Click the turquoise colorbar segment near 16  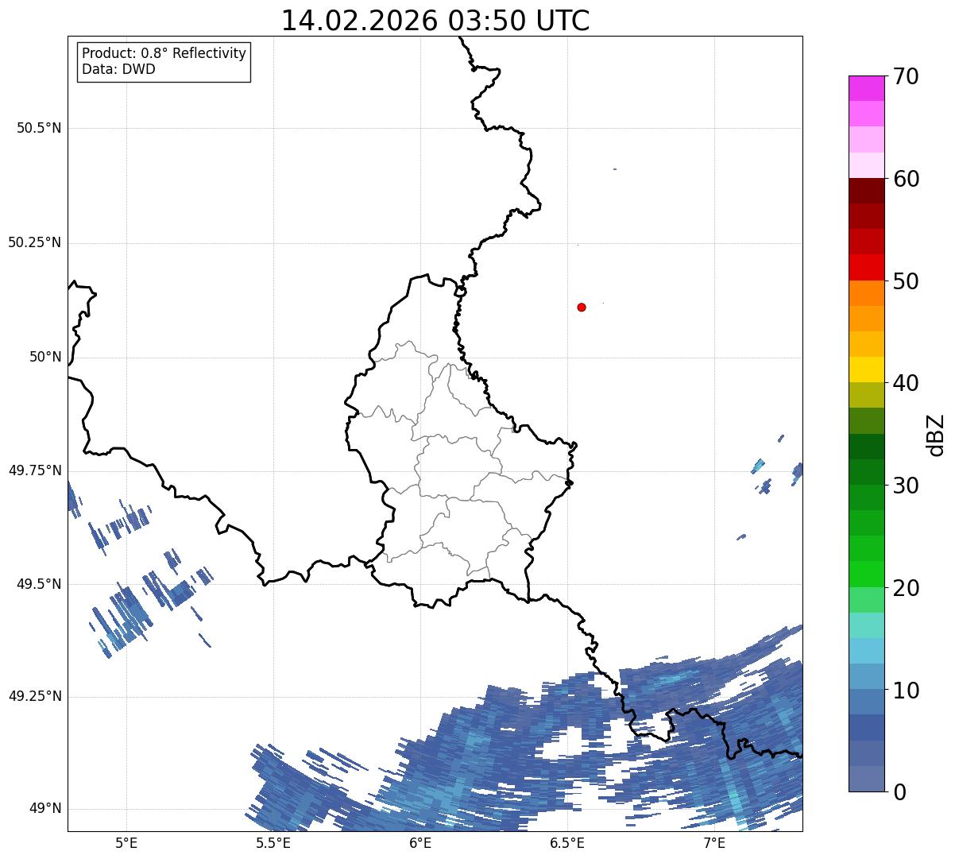pyautogui.click(x=866, y=625)
